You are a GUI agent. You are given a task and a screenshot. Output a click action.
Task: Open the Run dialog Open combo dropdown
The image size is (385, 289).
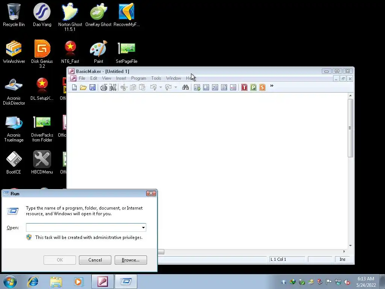tap(143, 228)
